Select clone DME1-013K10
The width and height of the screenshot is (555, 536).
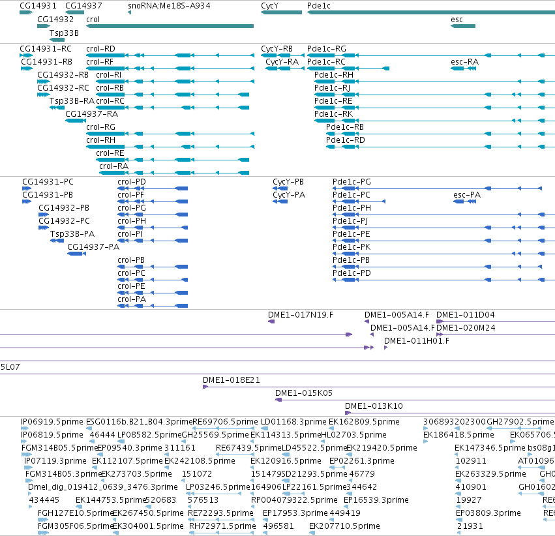coord(450,413)
